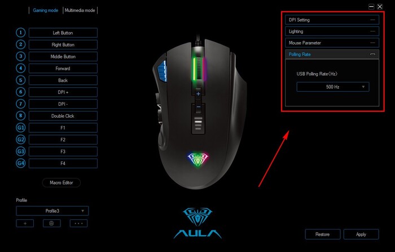Click the Restore button
The height and width of the screenshot is (252, 395).
322,234
